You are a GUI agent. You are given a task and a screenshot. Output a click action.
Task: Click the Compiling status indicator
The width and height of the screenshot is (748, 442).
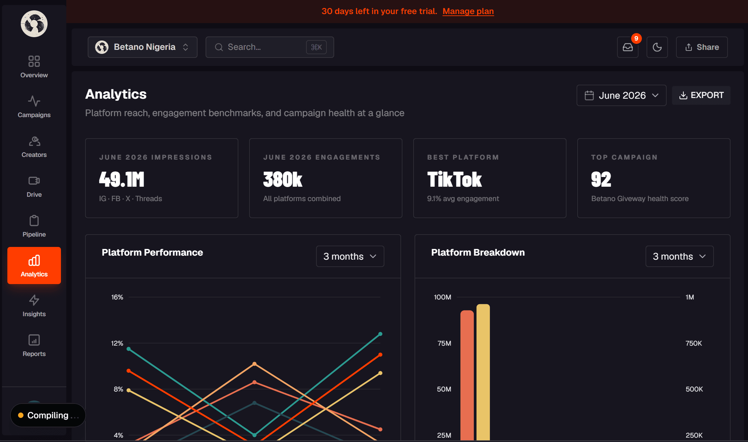point(48,415)
